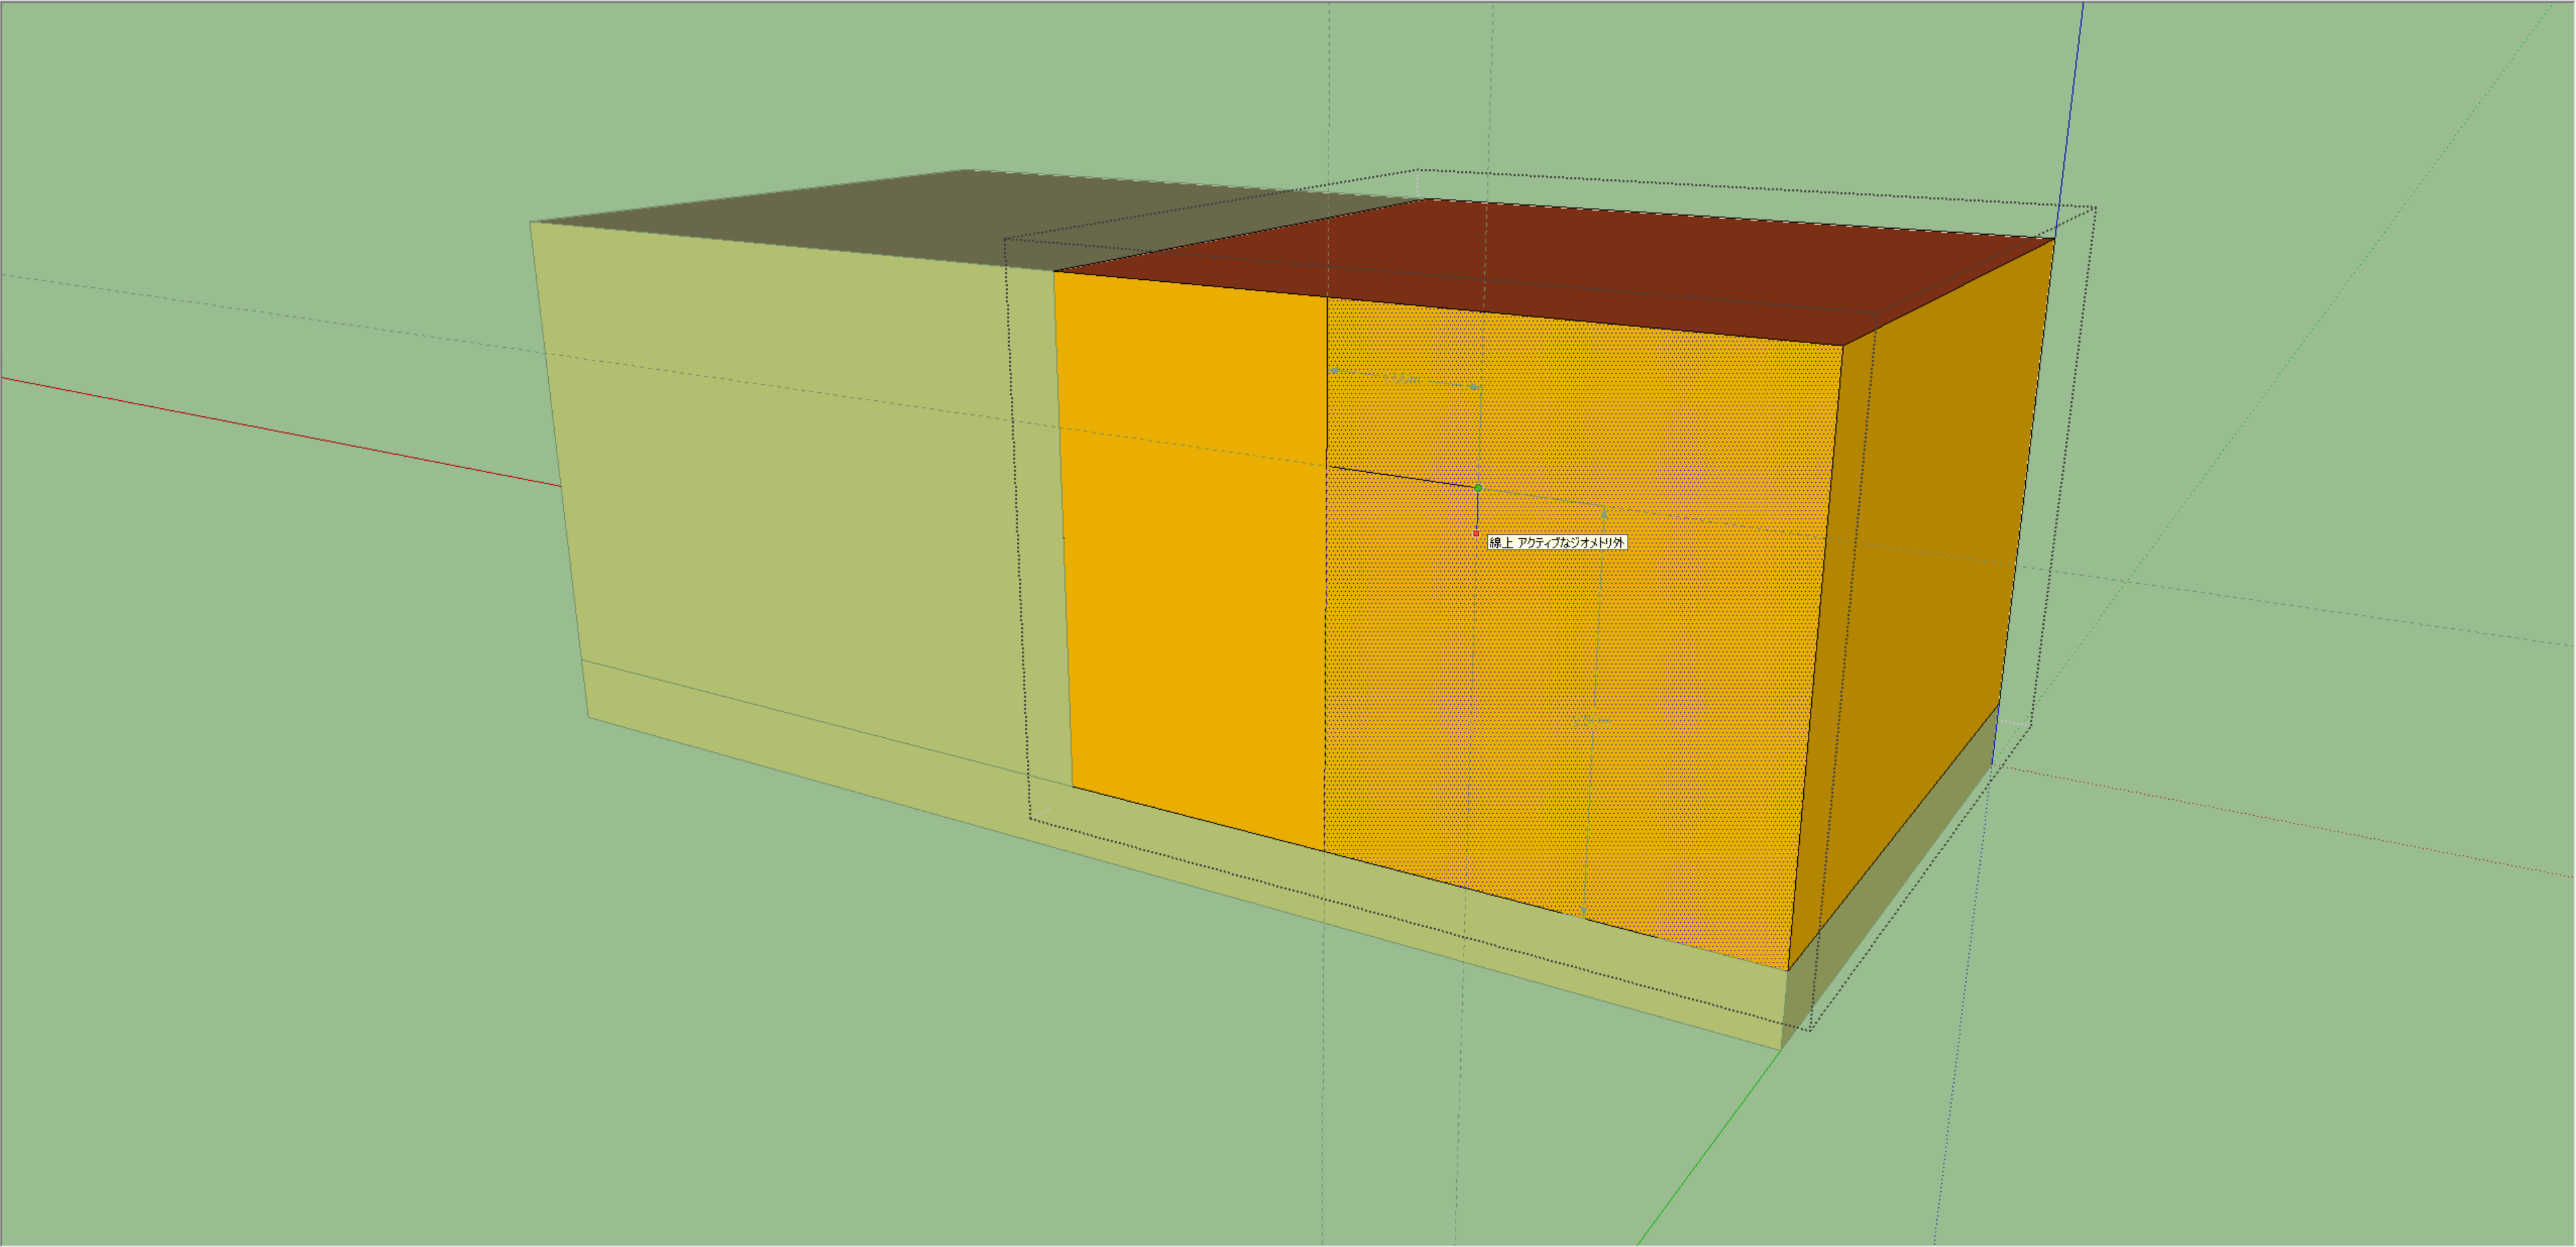Click the tooltip reading 線上 アクティブなジオメトリ外
Screen dimensions: 2576x1247
click(1558, 544)
